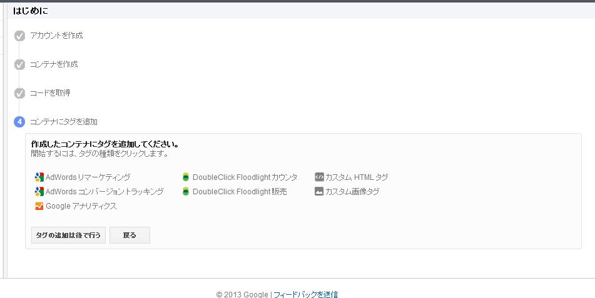The image size is (595, 298).
Task: Click the DoubleClick Floodlight 販売 green icon
Action: tap(186, 192)
